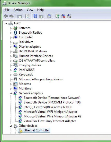This screenshot has width=111, height=142.
Task: Select the Ethernet Controller entry
Action: tap(36, 130)
